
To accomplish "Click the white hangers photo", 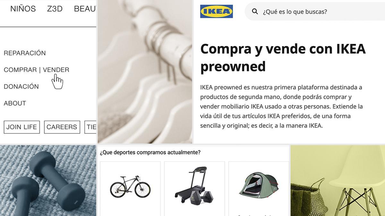I will (x=145, y=72).
